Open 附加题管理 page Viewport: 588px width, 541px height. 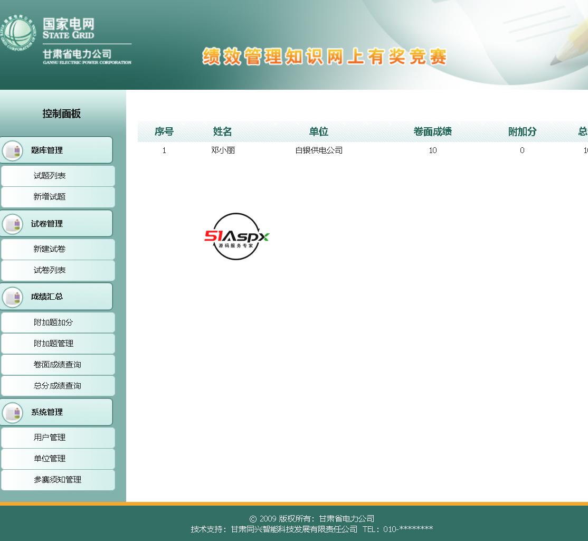coord(53,344)
